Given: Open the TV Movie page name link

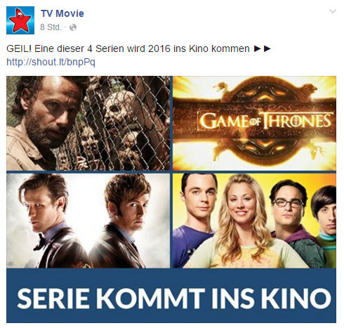Looking at the screenshot, I should tap(62, 13).
